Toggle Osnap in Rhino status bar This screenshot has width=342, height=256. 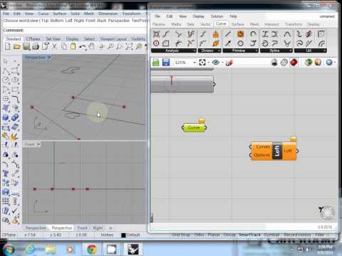(x=229, y=235)
